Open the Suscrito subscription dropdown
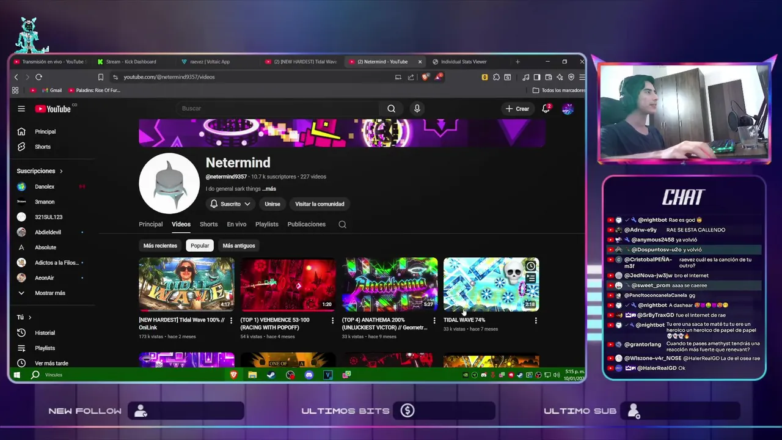 point(230,204)
